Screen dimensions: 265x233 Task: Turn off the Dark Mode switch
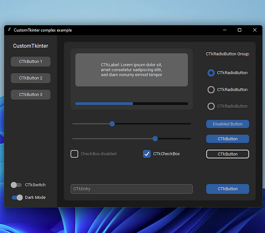tap(17, 198)
